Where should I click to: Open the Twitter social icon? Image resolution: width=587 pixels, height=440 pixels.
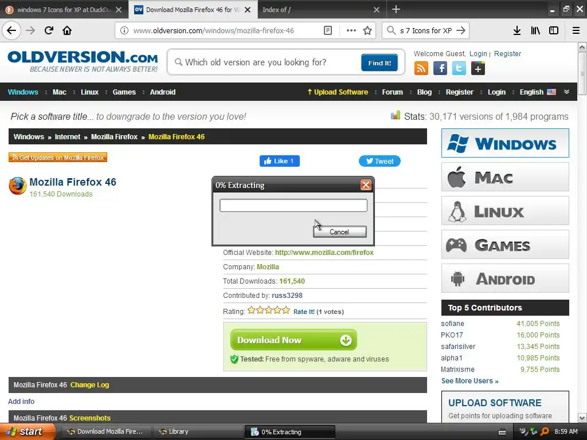pyautogui.click(x=459, y=69)
